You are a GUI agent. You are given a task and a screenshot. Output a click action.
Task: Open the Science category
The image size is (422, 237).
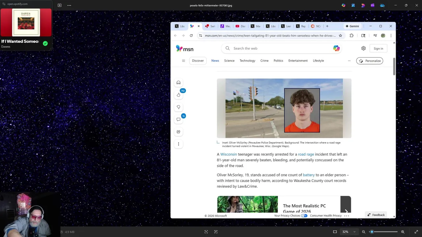click(229, 61)
